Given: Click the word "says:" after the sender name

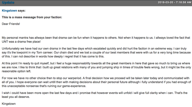Looking at the screenshot, I should tap(22, 11).
